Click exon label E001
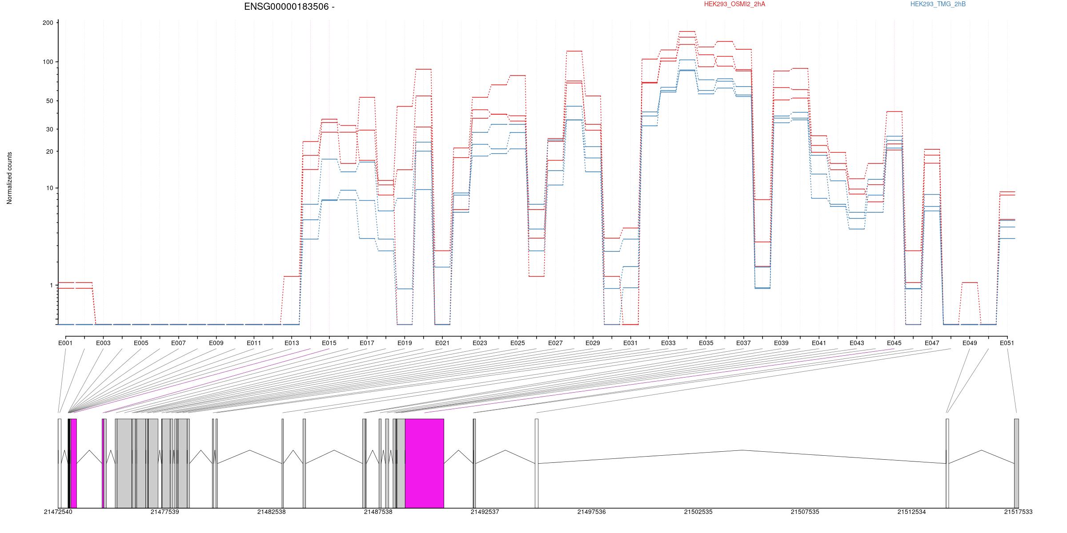 65,343
